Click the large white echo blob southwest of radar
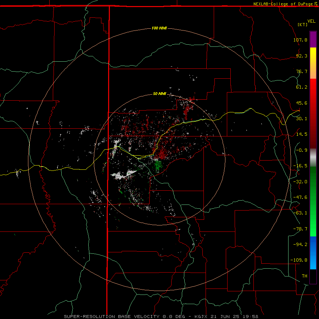 [x=123, y=175]
